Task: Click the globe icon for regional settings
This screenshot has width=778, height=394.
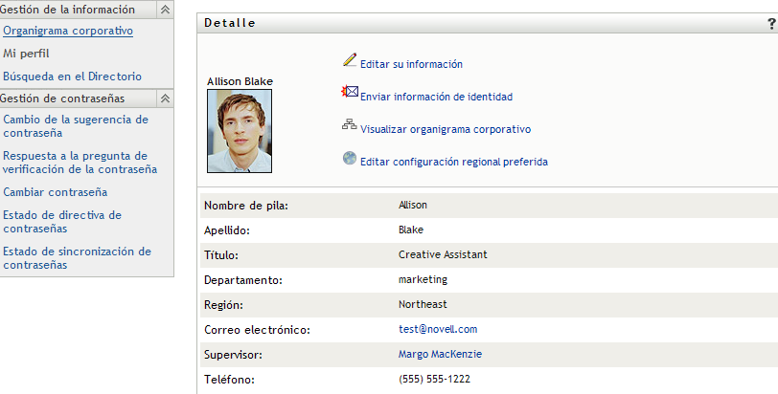Action: click(350, 158)
